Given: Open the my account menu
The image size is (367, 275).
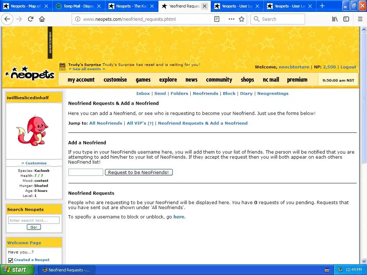Looking at the screenshot, I should point(81,80).
